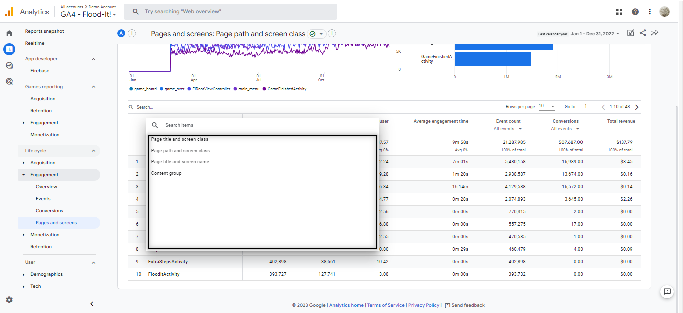Viewport: 683px width, 313px height.
Task: Select the Reports icon in the left rail
Action: click(x=9, y=49)
